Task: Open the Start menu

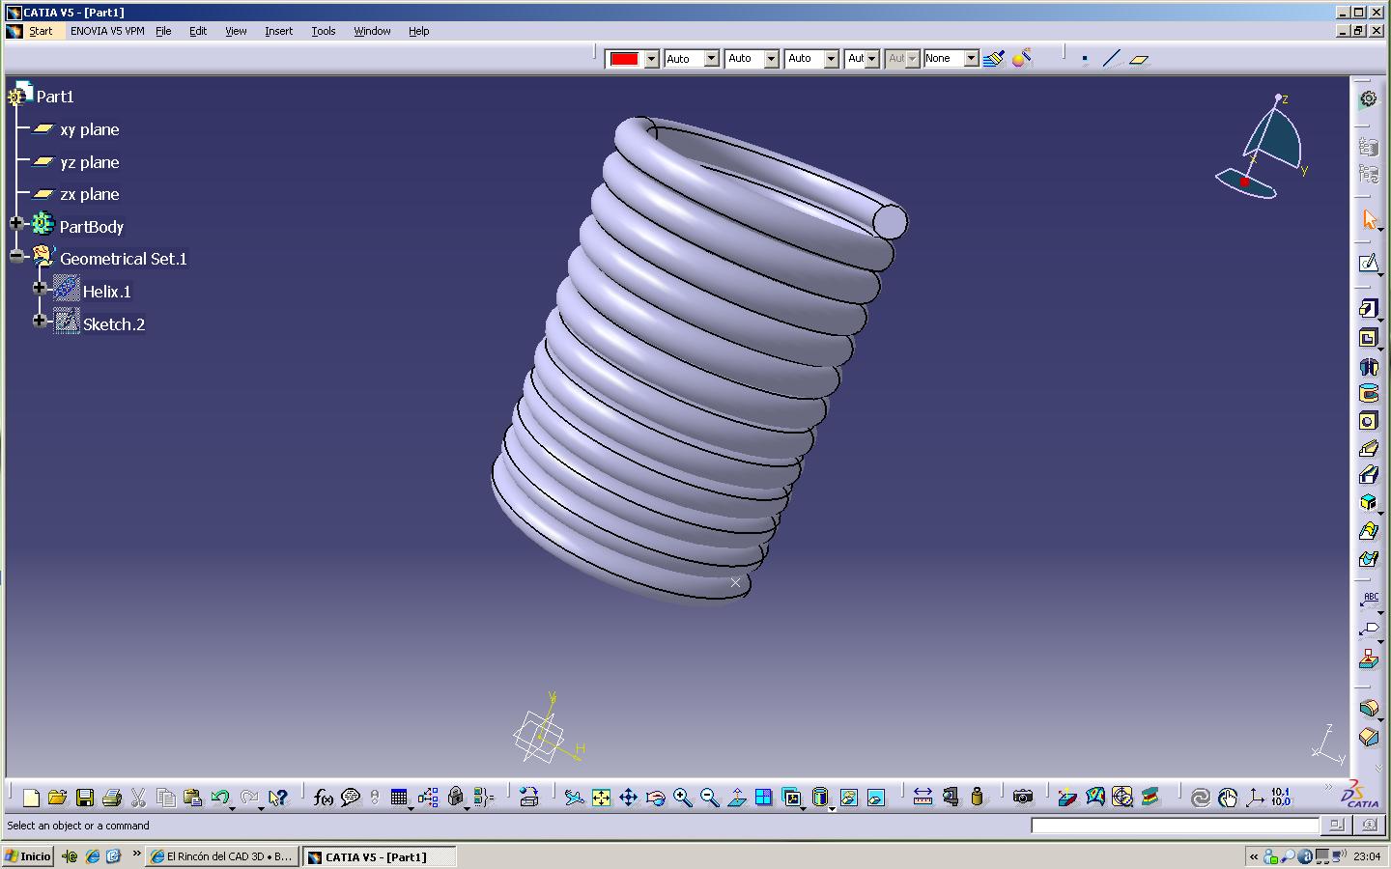Action: (41, 31)
